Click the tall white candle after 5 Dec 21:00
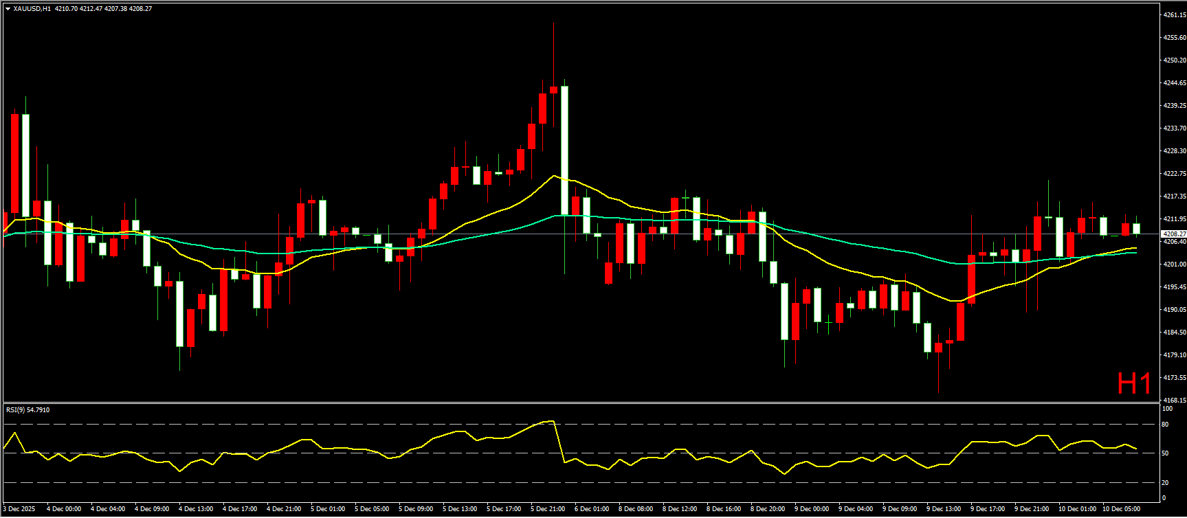Viewport: 1187px width, 518px height. [564, 151]
